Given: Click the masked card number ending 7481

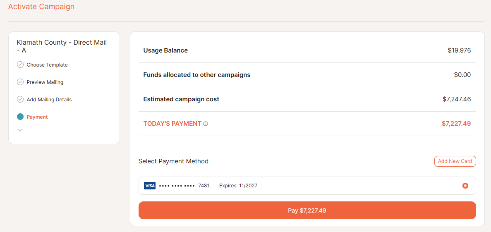Looking at the screenshot, I should pyautogui.click(x=184, y=186).
